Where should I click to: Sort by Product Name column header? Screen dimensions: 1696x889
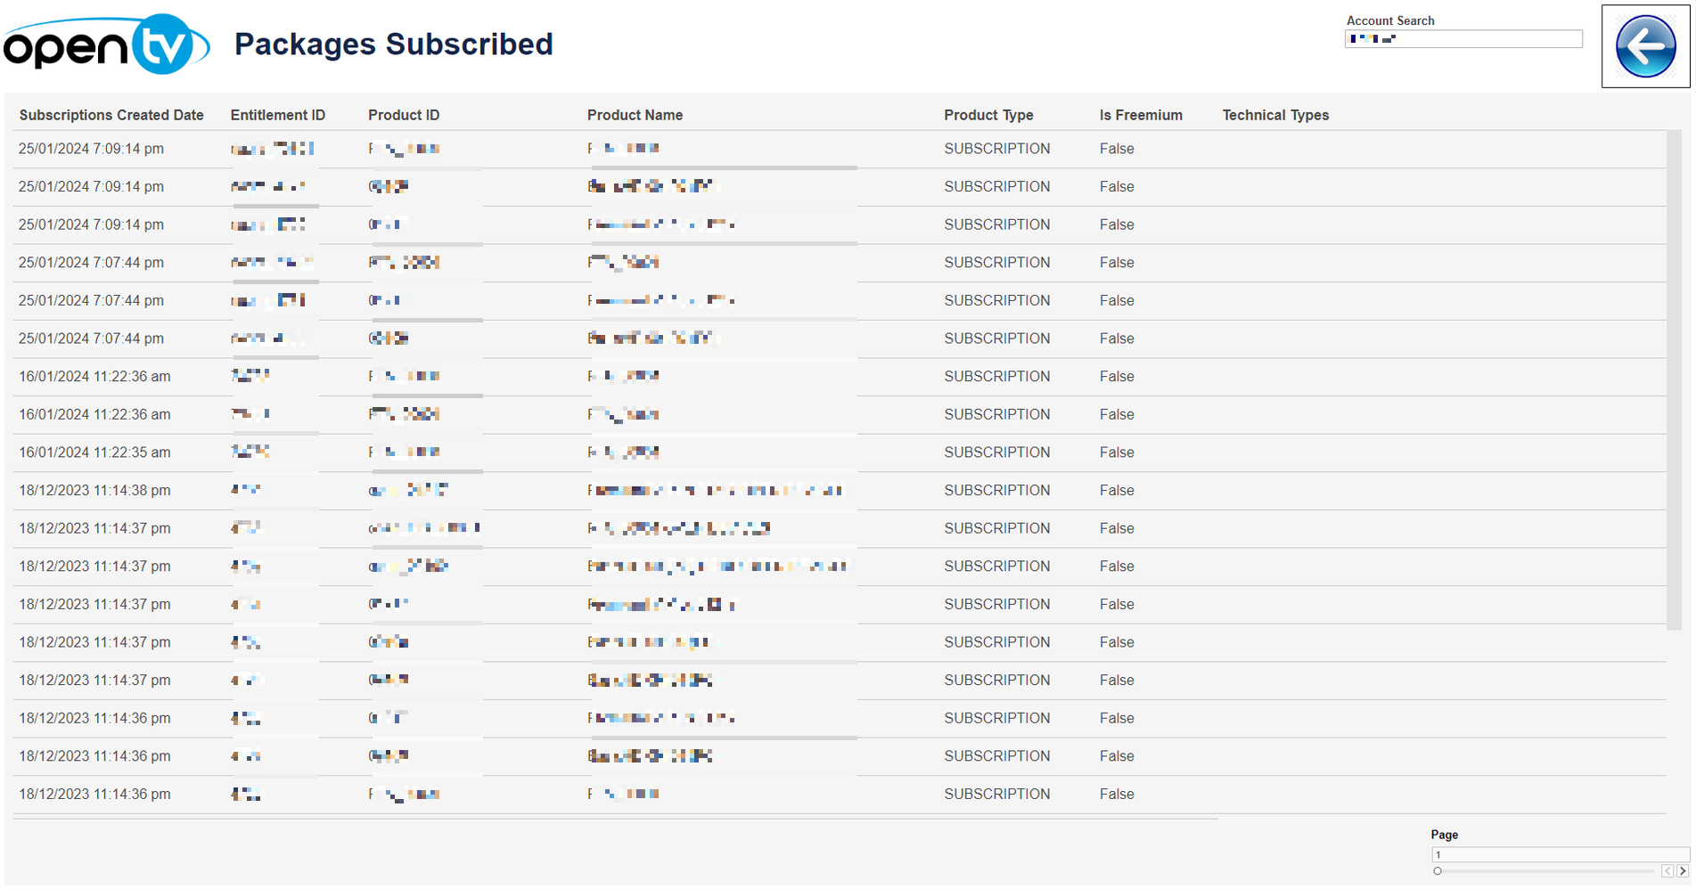(635, 115)
